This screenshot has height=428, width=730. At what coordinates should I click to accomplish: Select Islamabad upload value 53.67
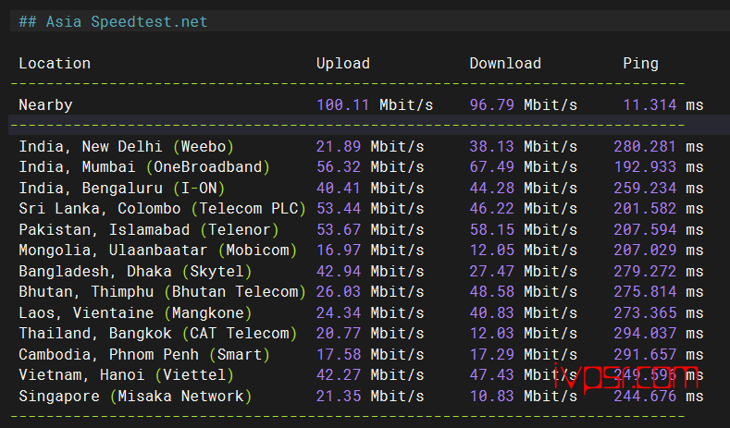339,230
